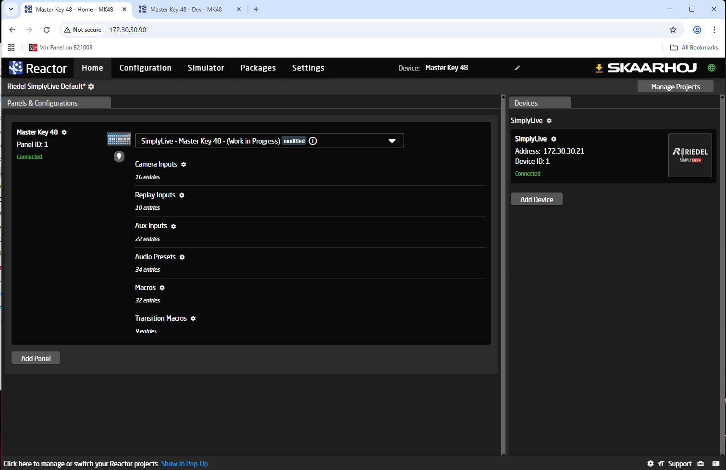Click the Address 172.30.30.21 text
Image resolution: width=726 pixels, height=470 pixels.
(x=550, y=151)
